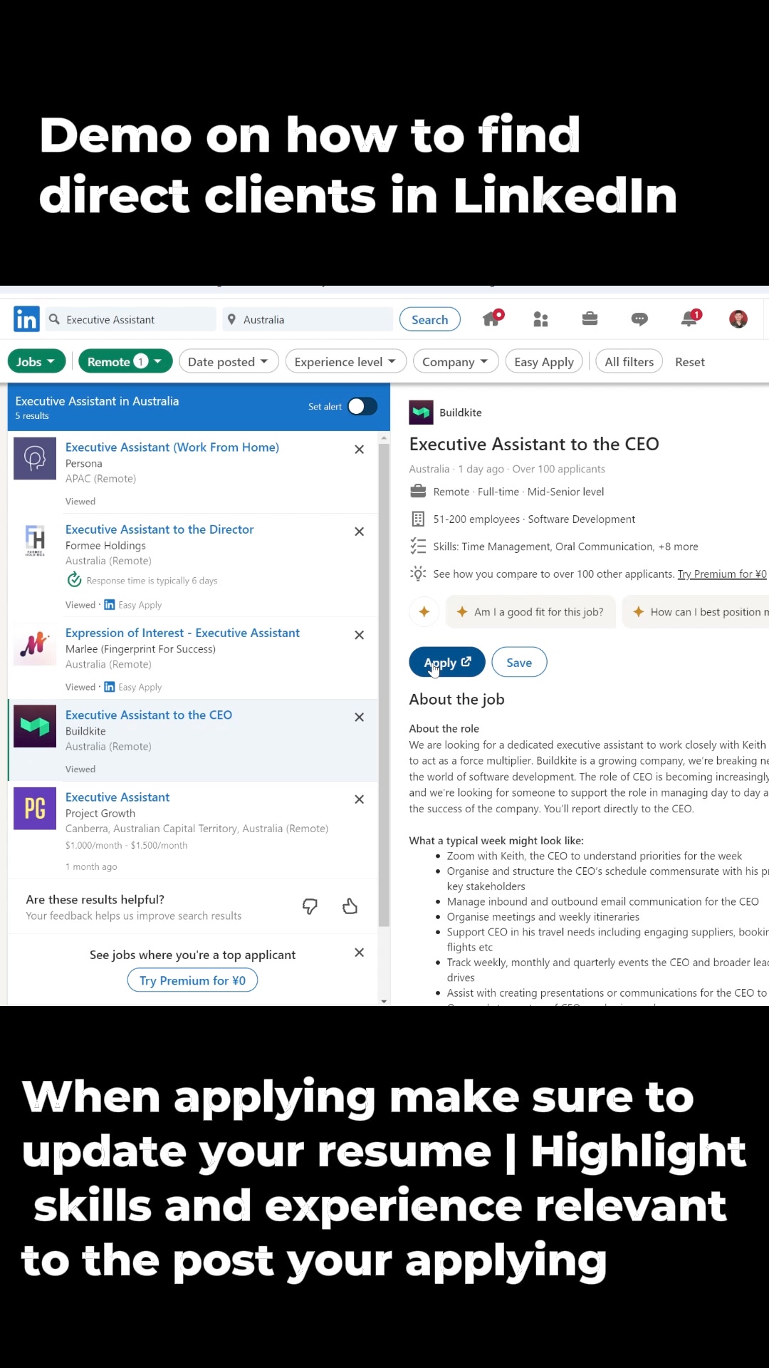Click the job list scrollbar
The width and height of the screenshot is (769, 1368).
tap(384, 684)
